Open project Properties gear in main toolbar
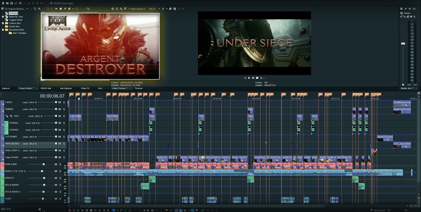 pos(20,3)
